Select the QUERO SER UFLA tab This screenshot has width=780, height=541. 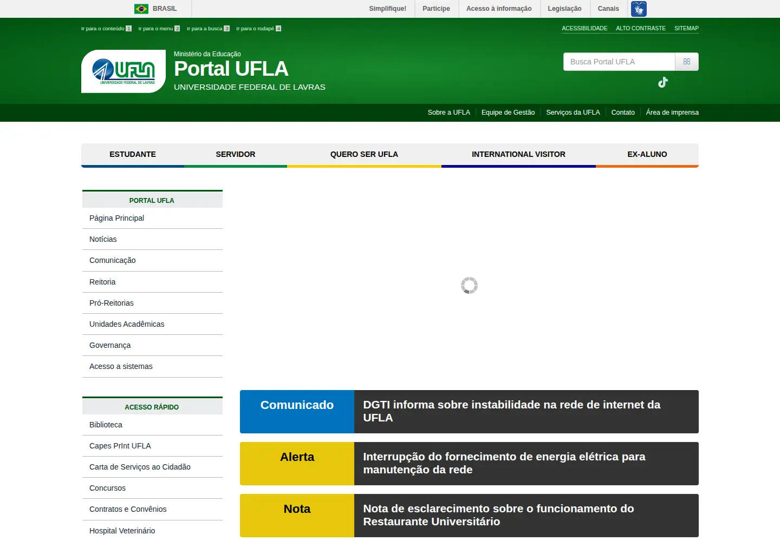364,155
